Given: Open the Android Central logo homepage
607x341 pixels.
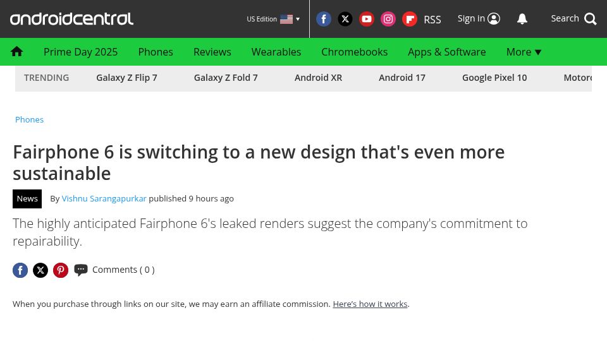Looking at the screenshot, I should tap(71, 19).
